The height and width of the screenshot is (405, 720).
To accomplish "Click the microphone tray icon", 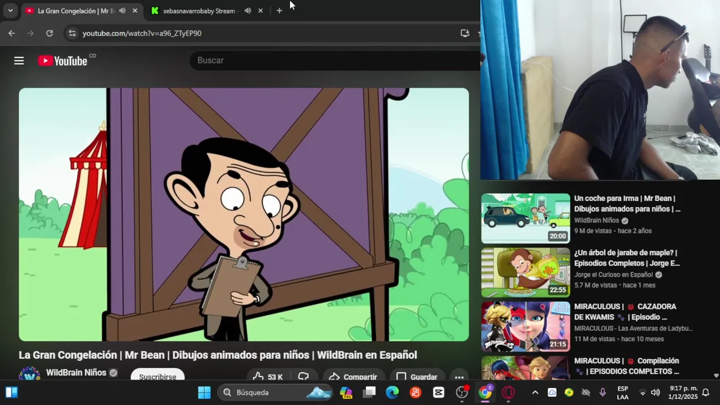I will [x=602, y=393].
